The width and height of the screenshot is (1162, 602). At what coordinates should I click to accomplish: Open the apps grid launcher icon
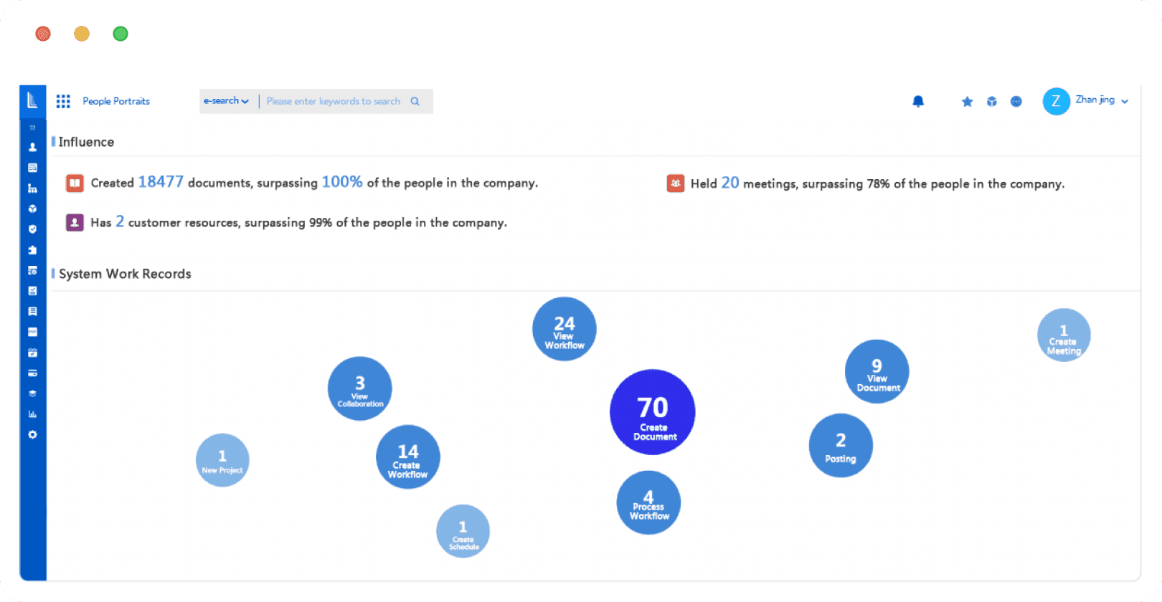63,101
